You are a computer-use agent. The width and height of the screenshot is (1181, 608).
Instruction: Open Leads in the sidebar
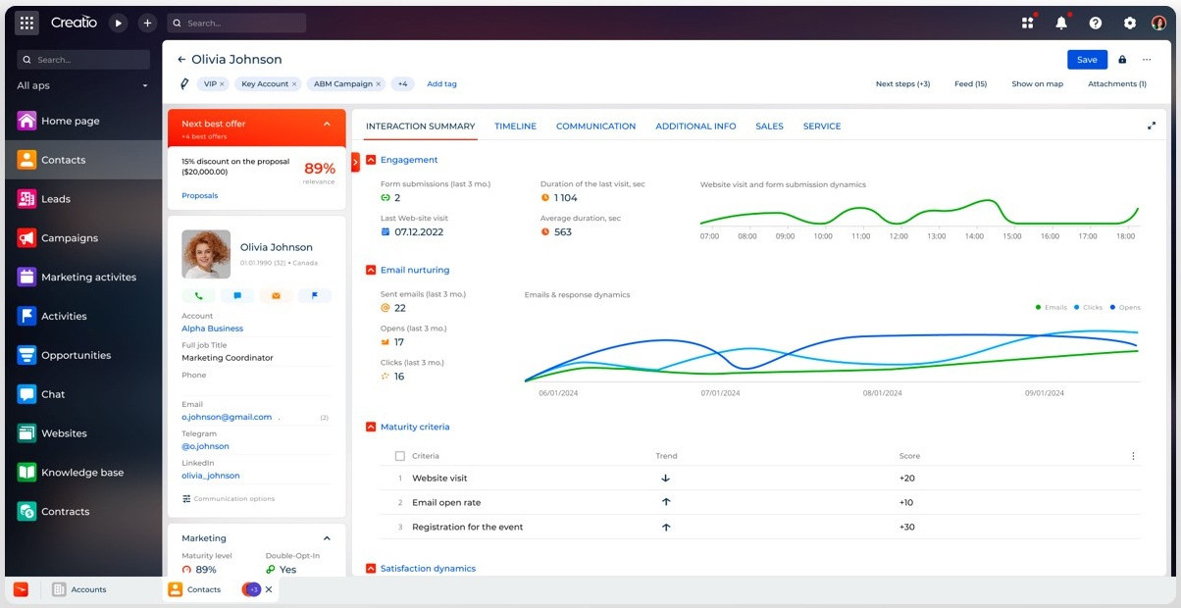point(83,199)
